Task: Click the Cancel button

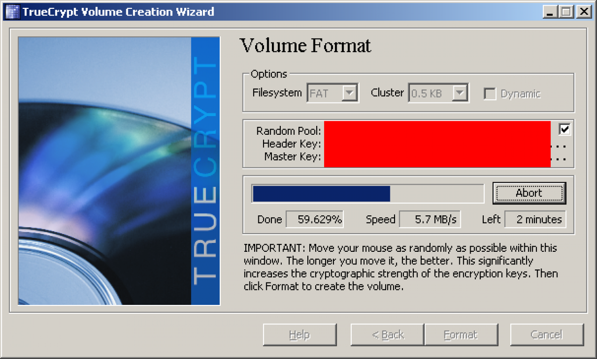Action: click(x=547, y=335)
